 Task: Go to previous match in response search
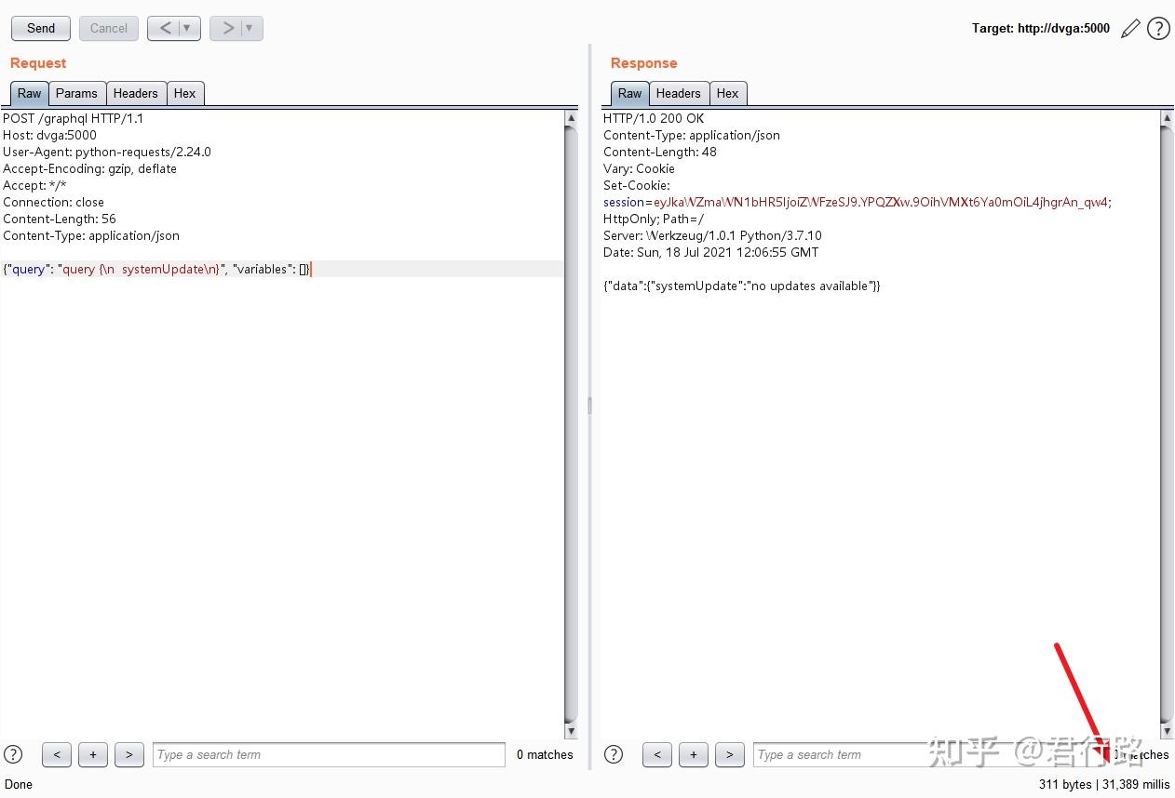tap(657, 754)
